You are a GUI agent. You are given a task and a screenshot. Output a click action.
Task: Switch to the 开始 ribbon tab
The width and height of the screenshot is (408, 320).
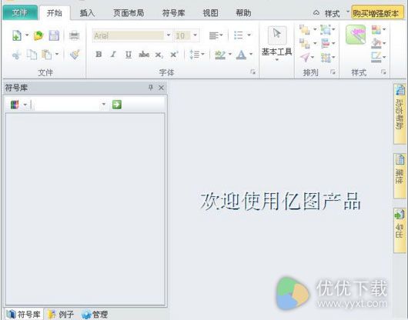(x=55, y=13)
